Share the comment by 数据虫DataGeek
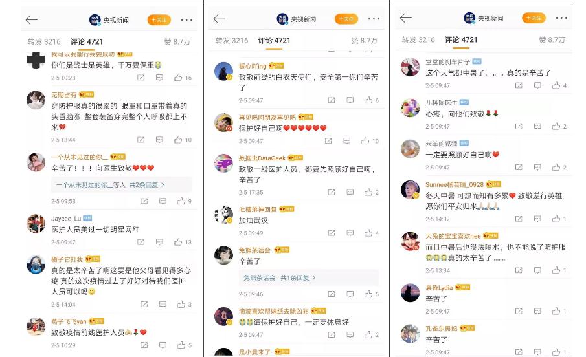 [332, 192]
